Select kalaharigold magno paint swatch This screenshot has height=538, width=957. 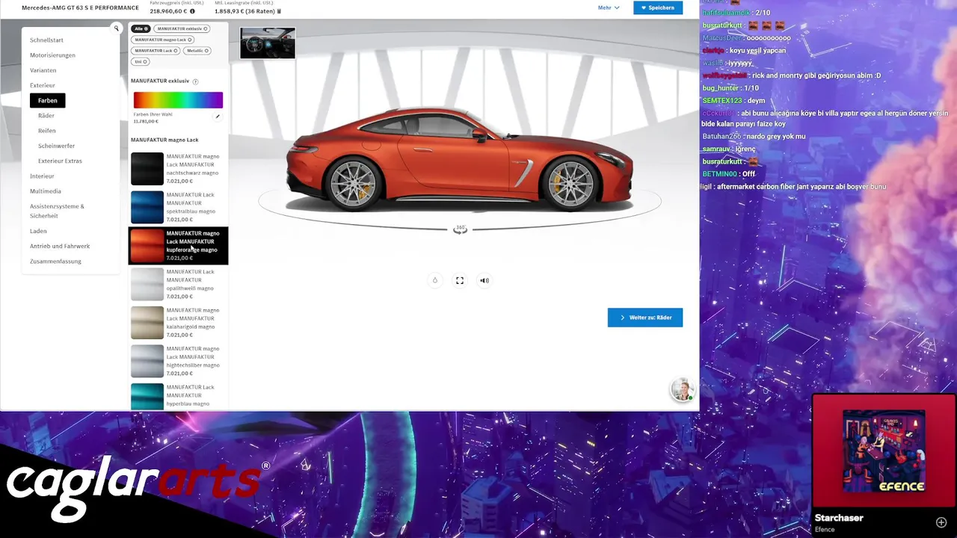click(x=147, y=323)
